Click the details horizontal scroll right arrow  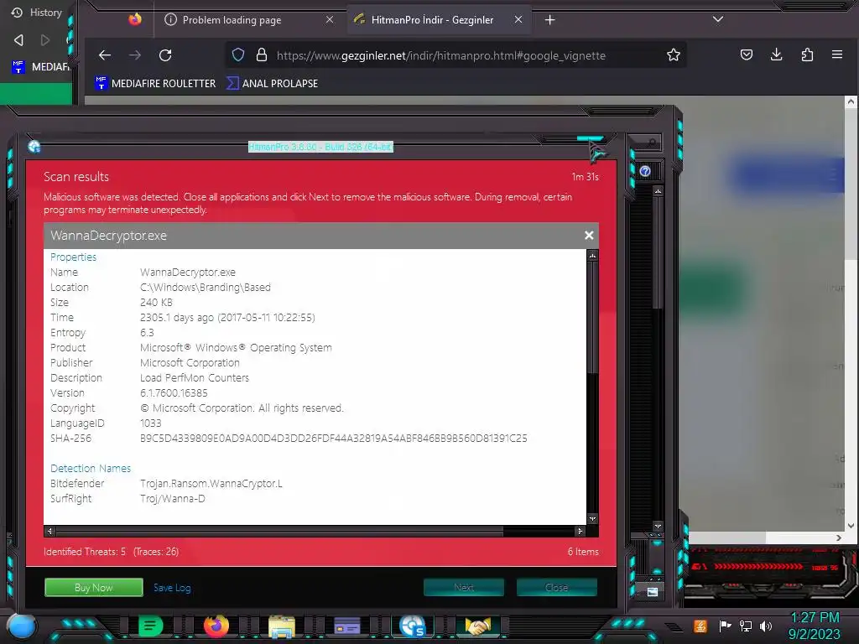coord(580,531)
